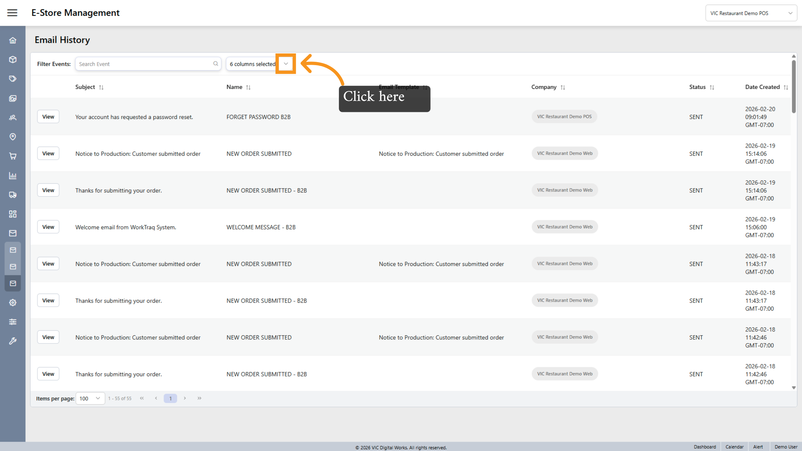802x451 pixels.
Task: Open the hamburger menu next to E-Store Management
Action: point(12,13)
